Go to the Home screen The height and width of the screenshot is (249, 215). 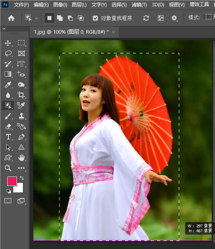(11, 18)
